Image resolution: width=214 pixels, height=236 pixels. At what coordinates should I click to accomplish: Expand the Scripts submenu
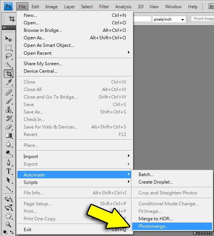coord(74,182)
